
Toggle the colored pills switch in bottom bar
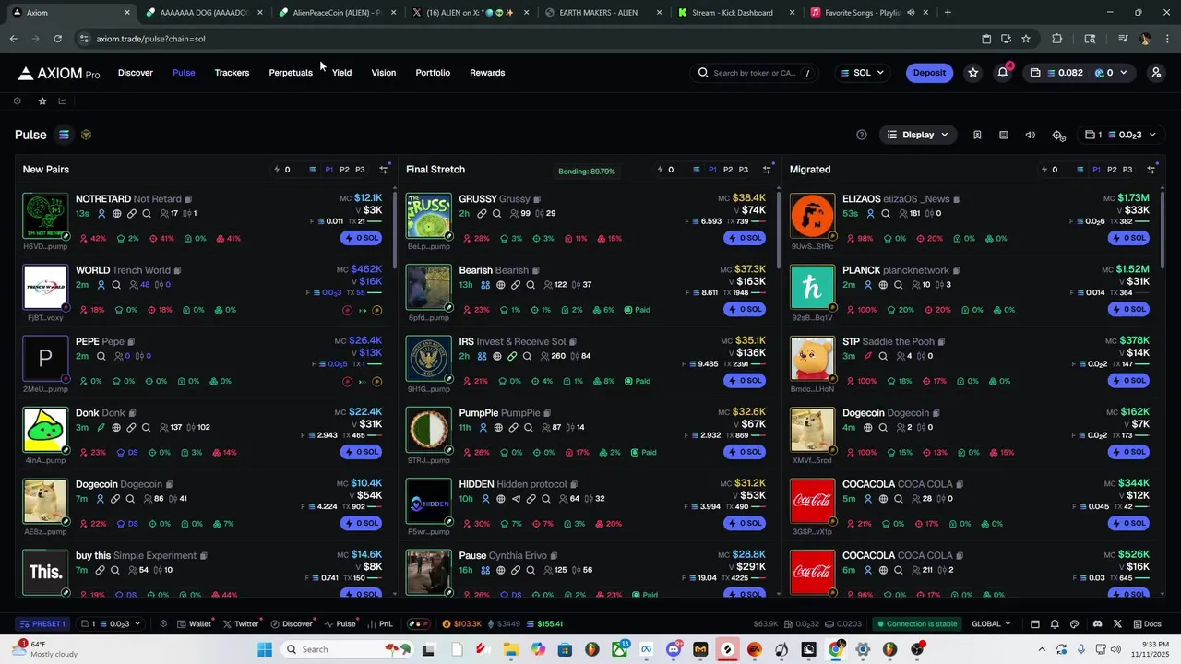point(419,624)
